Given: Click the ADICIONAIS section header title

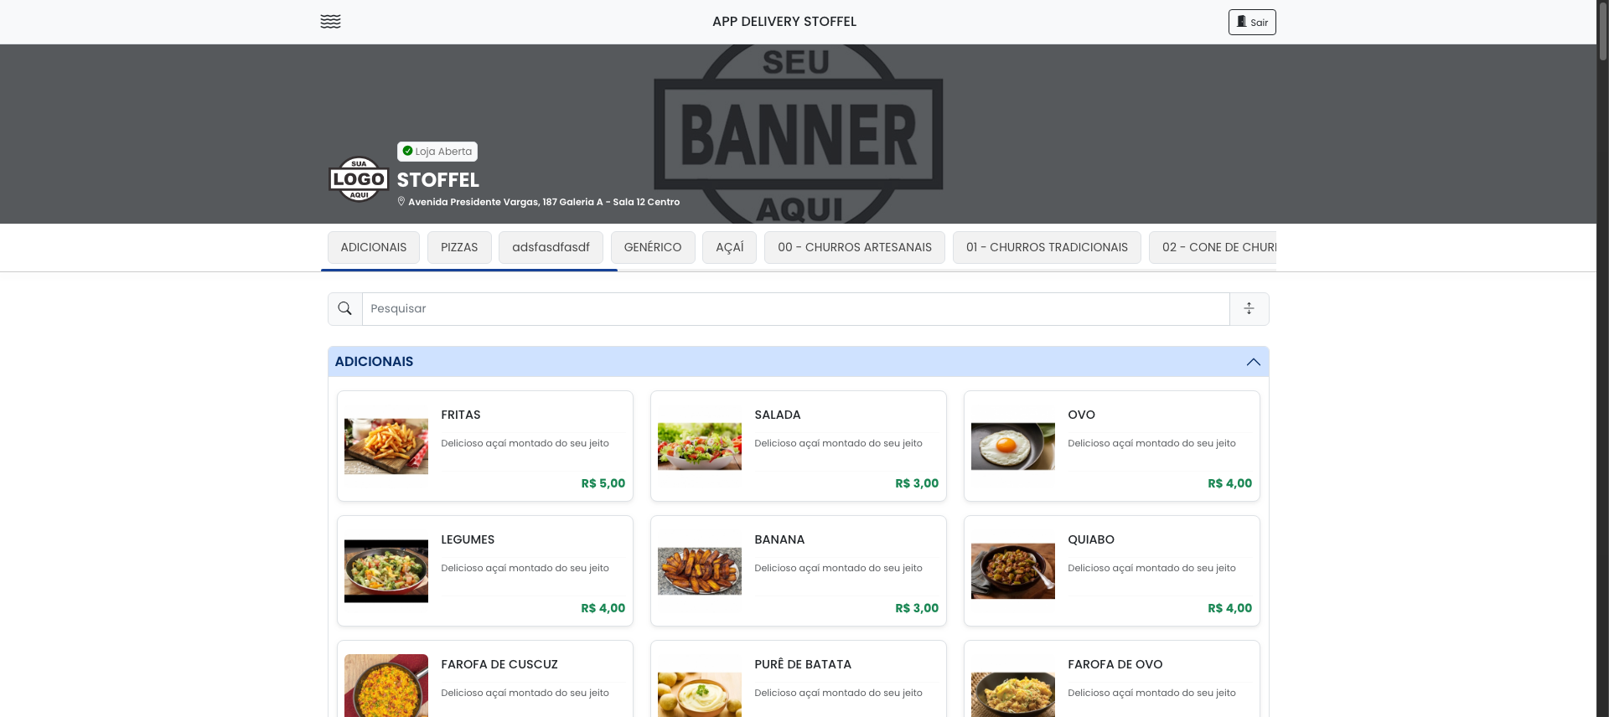Looking at the screenshot, I should (x=374, y=362).
